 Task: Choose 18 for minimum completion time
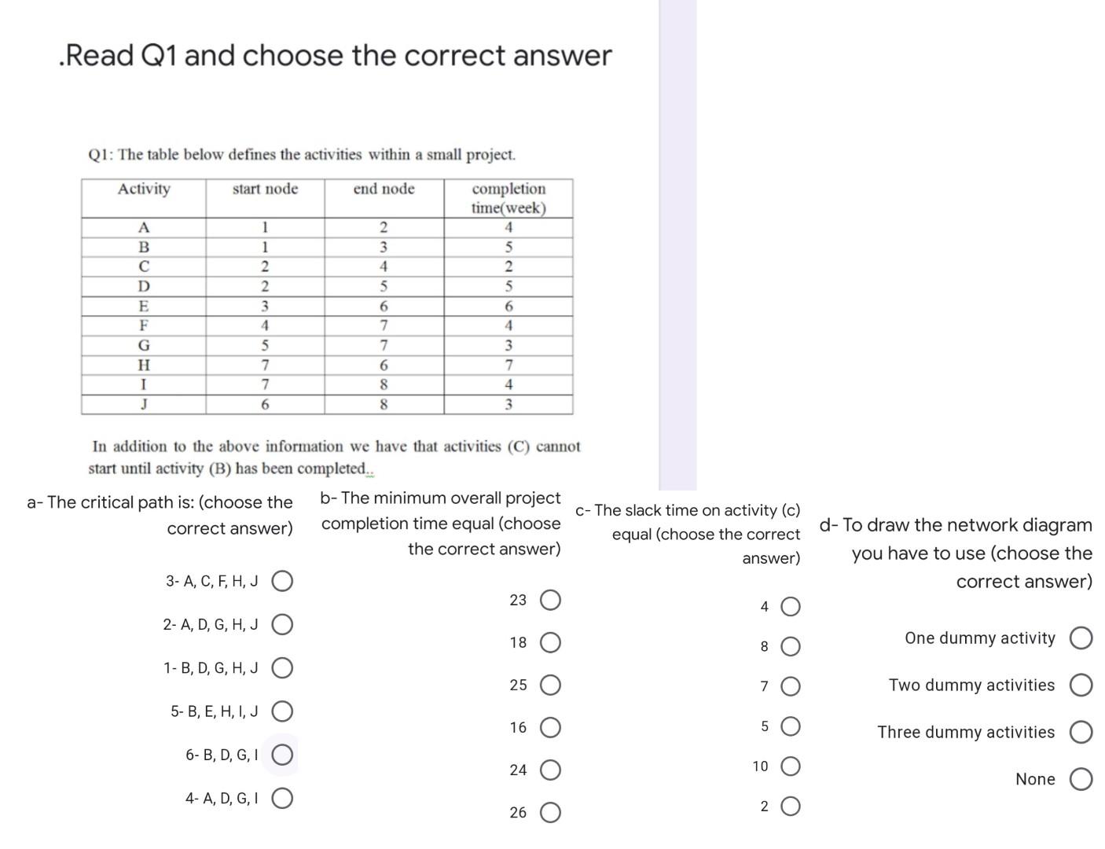pyautogui.click(x=551, y=642)
